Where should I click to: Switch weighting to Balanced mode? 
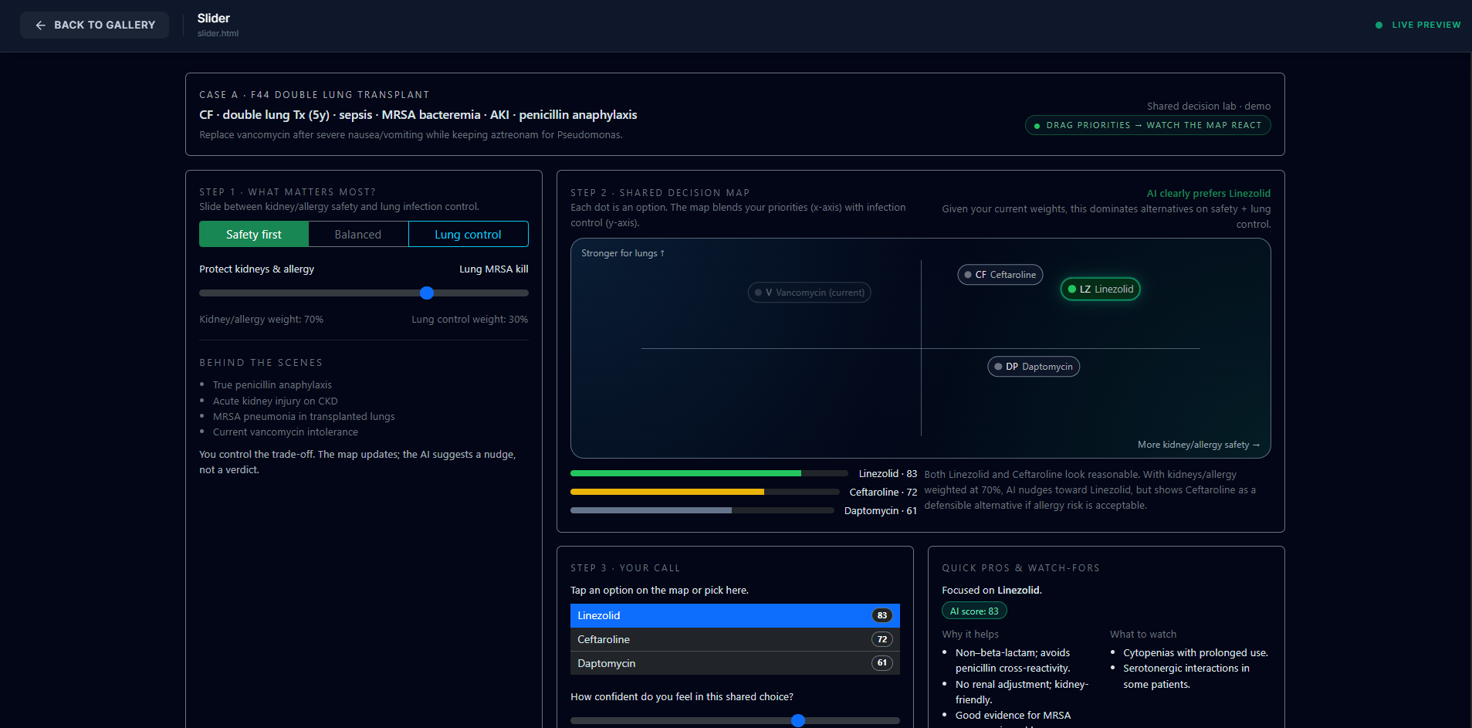coord(357,234)
